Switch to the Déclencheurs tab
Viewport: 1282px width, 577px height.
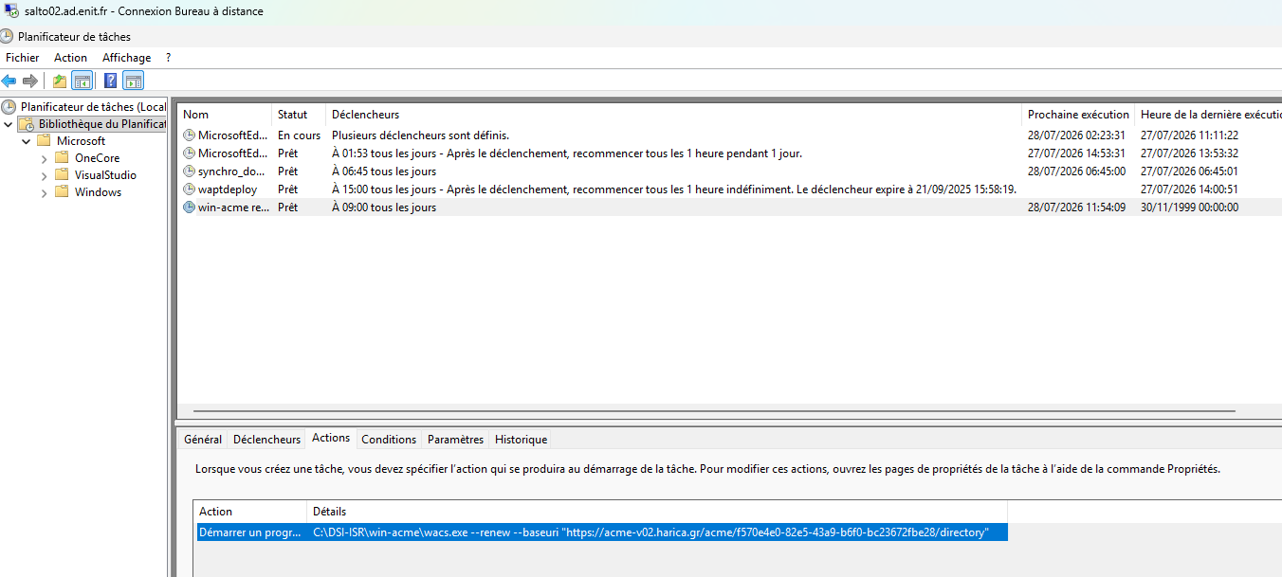coord(266,440)
